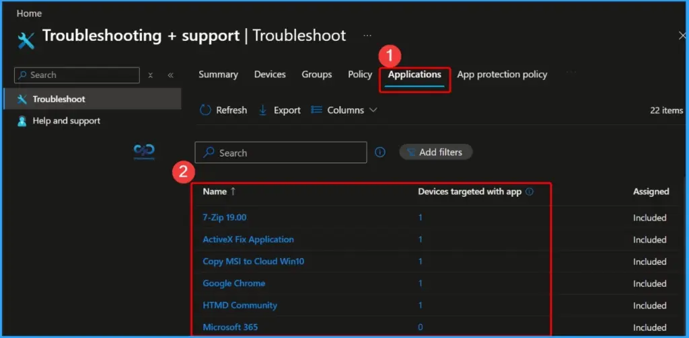Switch to the Policy tab

point(360,75)
